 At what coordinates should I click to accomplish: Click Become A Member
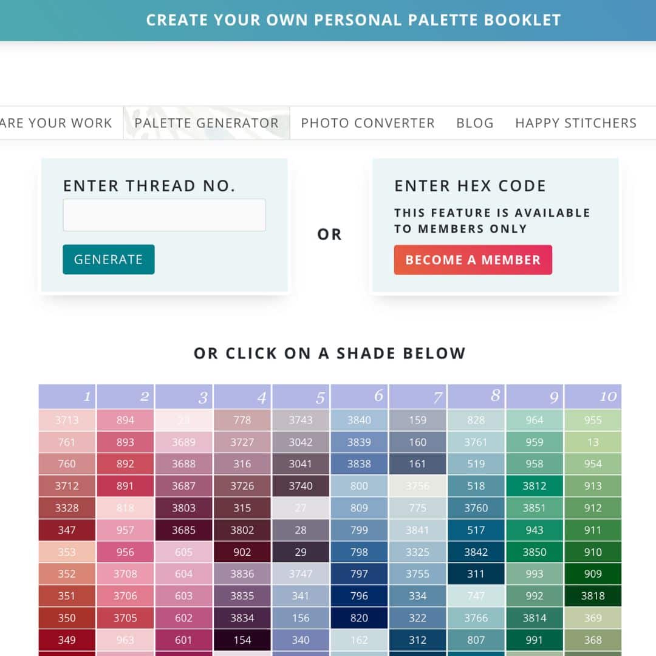click(473, 259)
